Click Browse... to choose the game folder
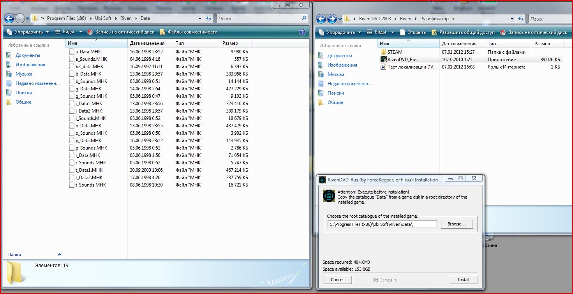The height and width of the screenshot is (294, 573). 457,224
